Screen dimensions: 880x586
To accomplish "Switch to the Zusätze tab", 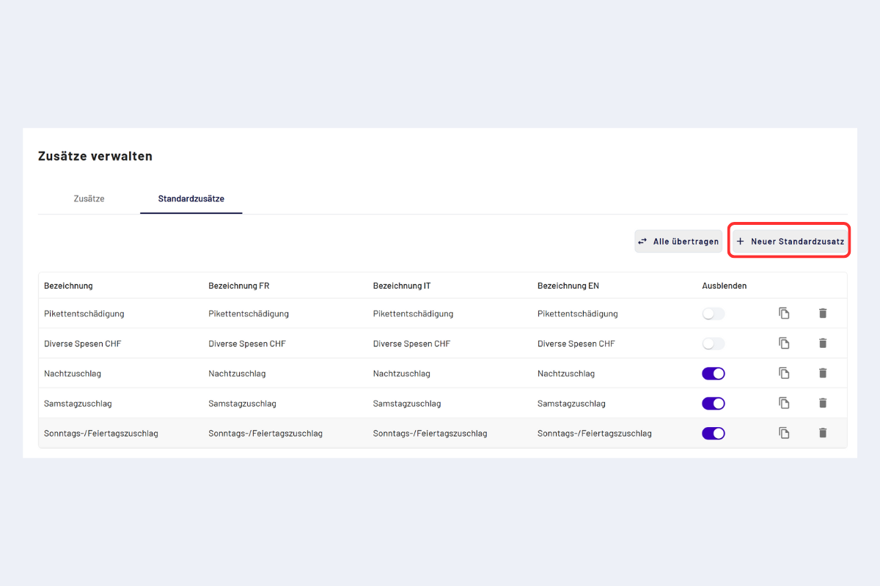I will coord(89,199).
